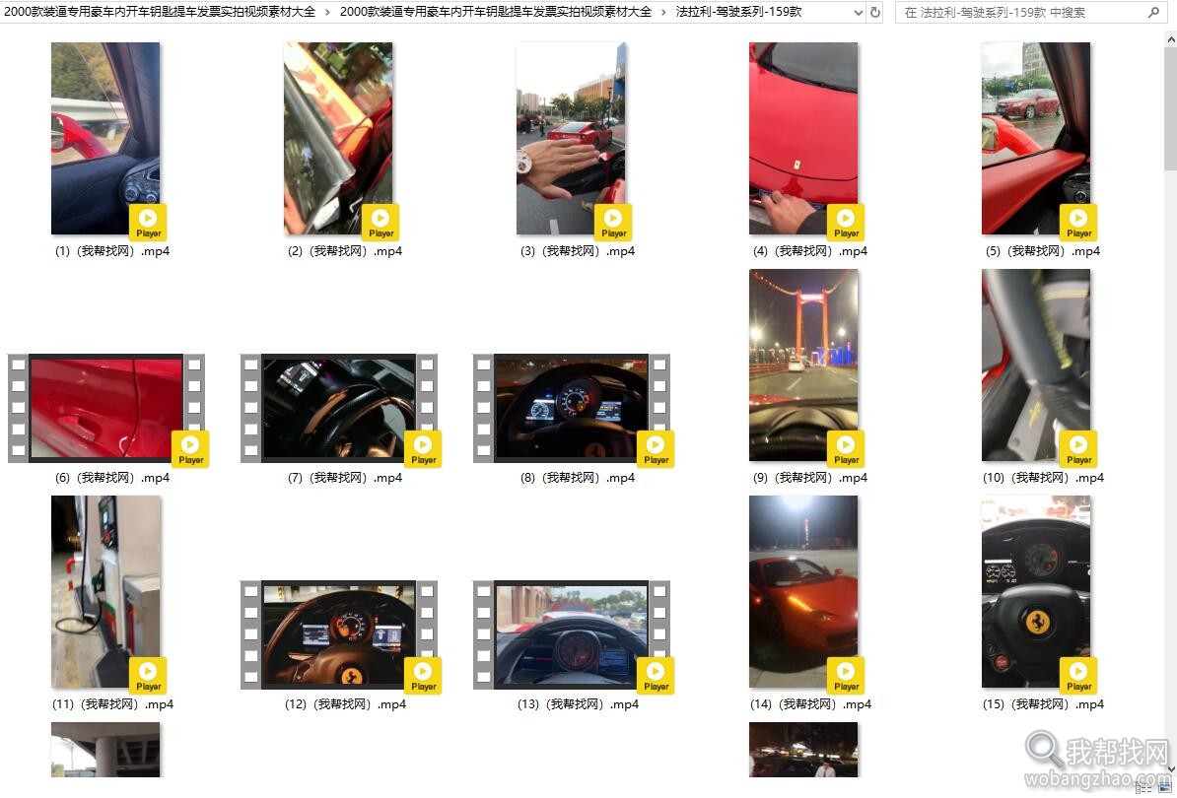Click file name (9)(我帮找网).mp4
The height and width of the screenshot is (798, 1177).
810,478
